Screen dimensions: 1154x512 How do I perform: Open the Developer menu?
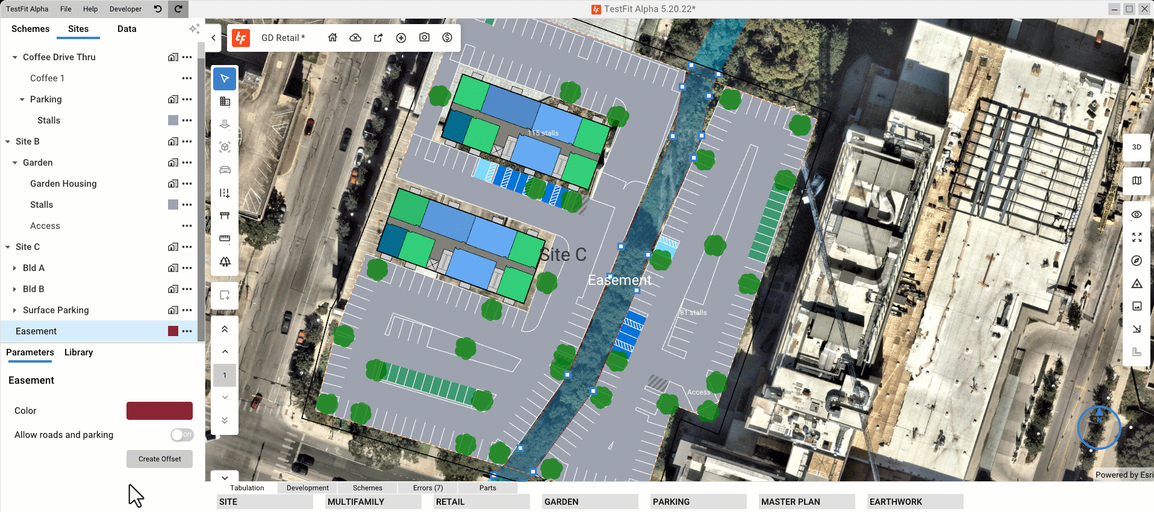[125, 9]
